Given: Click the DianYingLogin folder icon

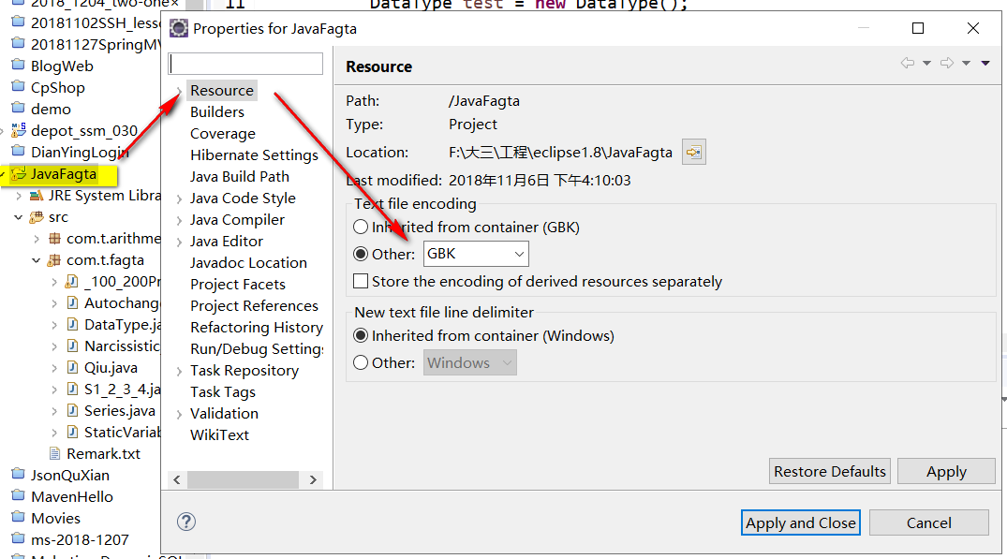Looking at the screenshot, I should tap(19, 152).
